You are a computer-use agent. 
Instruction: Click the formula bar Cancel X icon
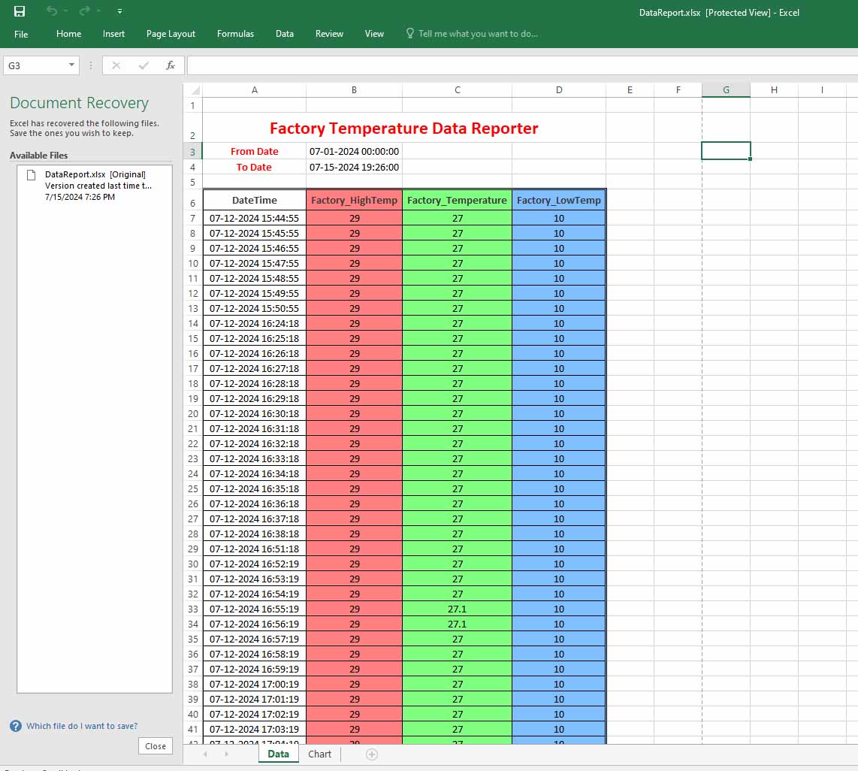[x=116, y=65]
